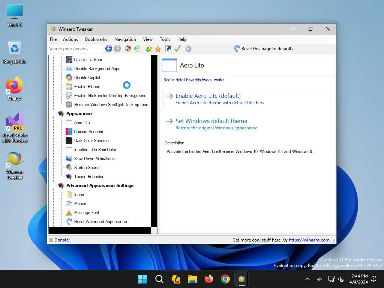Show hidden tray icons chevron
This screenshot has width=384, height=288.
[x=307, y=279]
